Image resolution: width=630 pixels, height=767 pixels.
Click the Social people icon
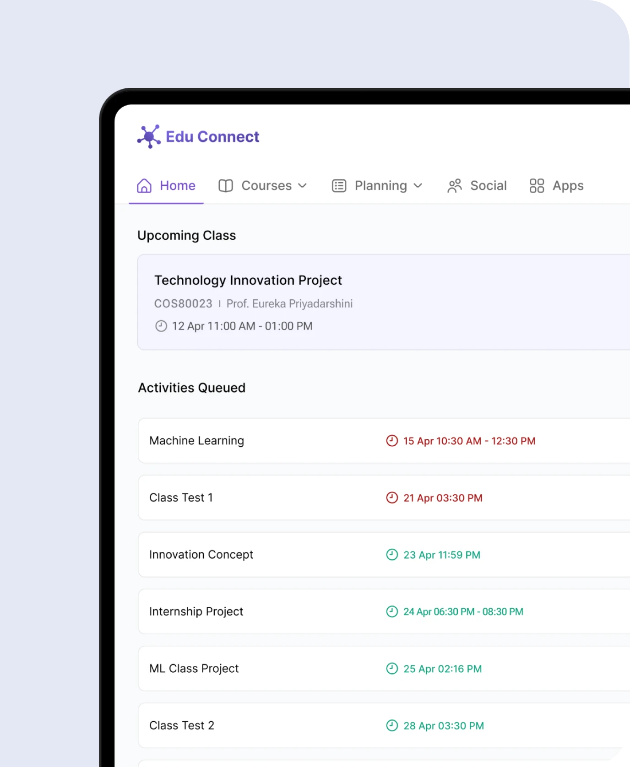455,186
